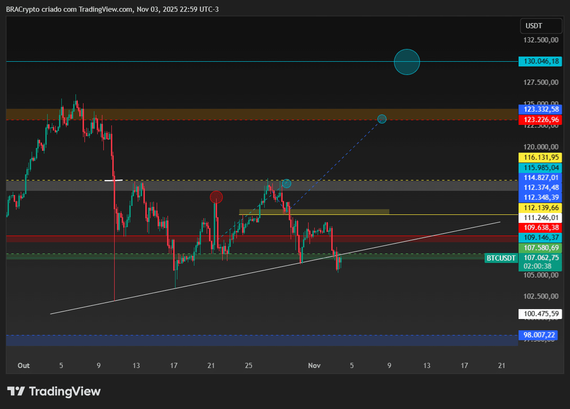The height and width of the screenshot is (409, 570).
Task: Click the 112.139,66 yellow price label
Action: pyautogui.click(x=540, y=207)
